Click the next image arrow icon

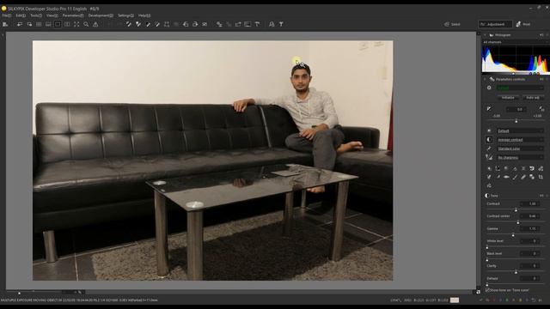tap(29, 24)
